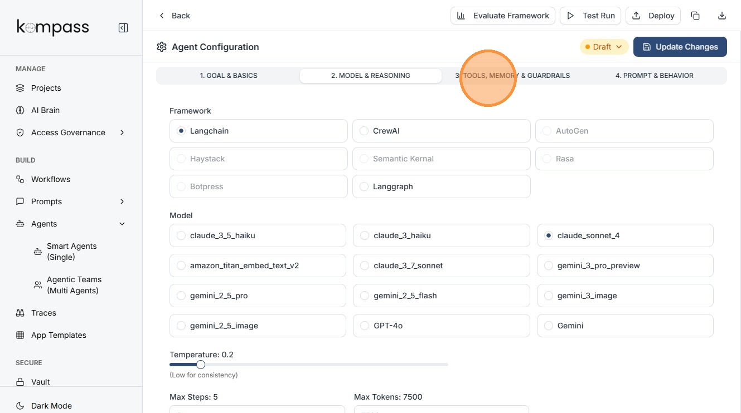Click the Update Changes button
Image resolution: width=741 pixels, height=413 pixels.
680,47
